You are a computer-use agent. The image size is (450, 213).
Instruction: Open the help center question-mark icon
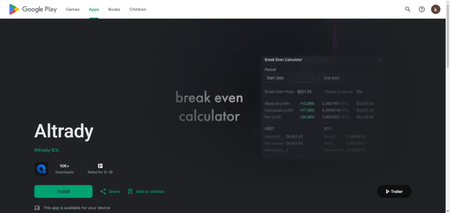pos(421,9)
